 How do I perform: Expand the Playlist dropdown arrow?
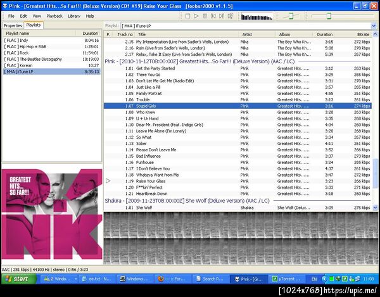tap(374, 26)
